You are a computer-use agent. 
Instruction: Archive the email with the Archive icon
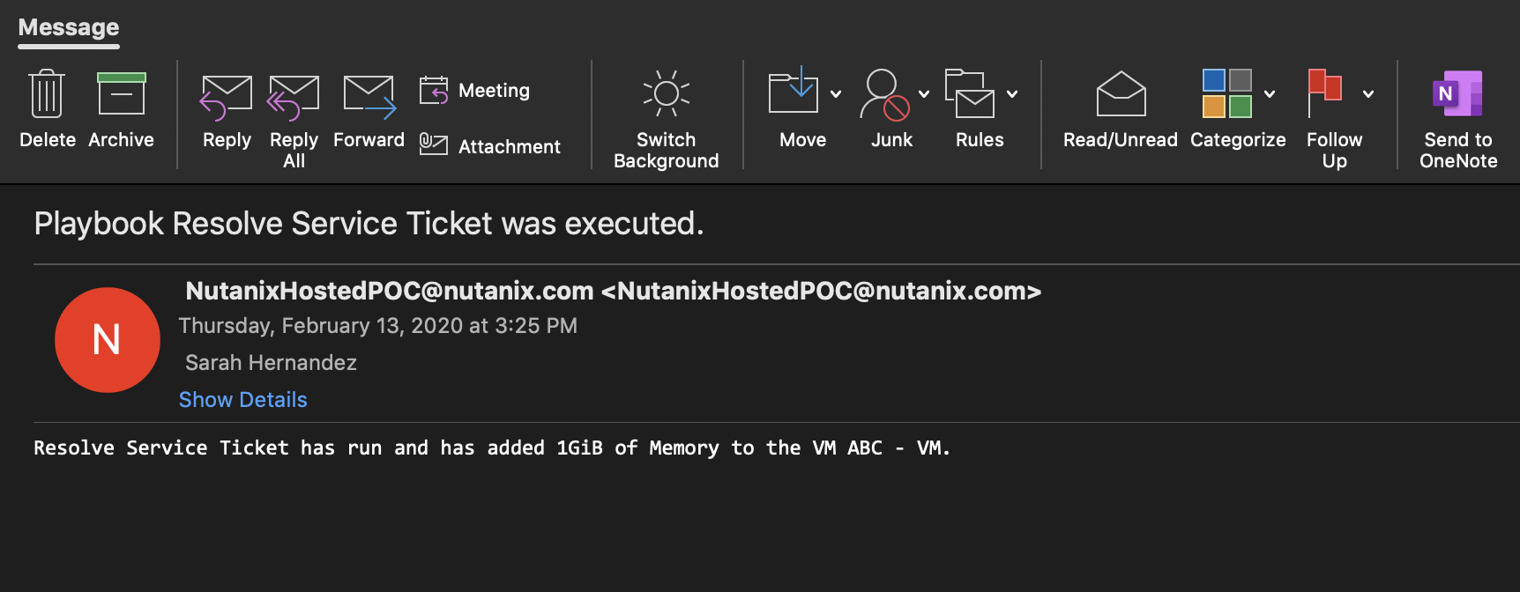121,109
